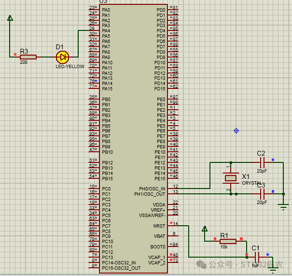
Task: Select capacitor C3 symbol
Action: pyautogui.click(x=262, y=194)
